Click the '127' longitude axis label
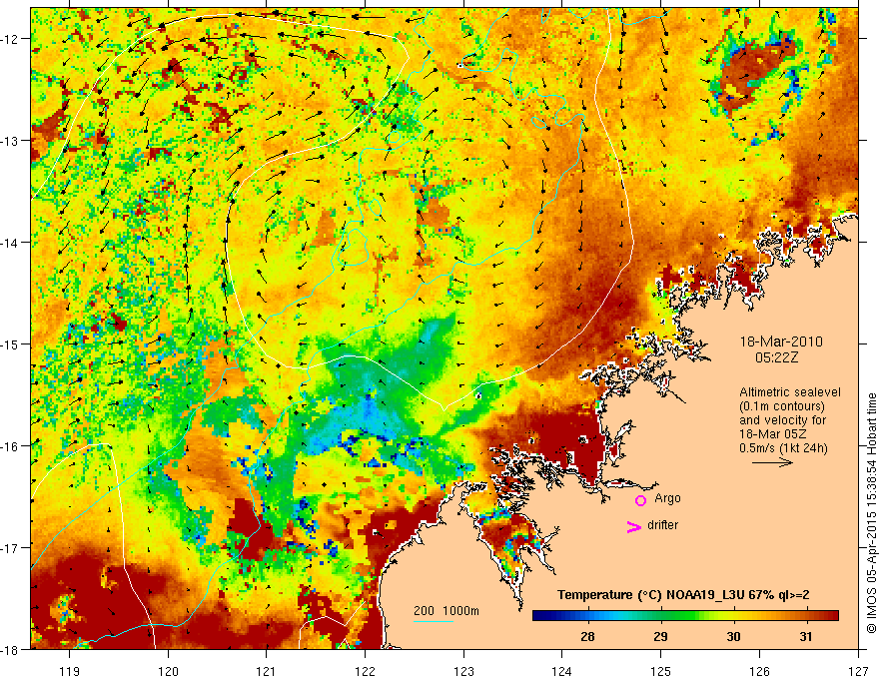 [x=858, y=671]
